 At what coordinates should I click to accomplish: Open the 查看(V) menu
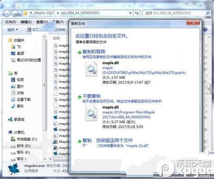tap(42, 22)
